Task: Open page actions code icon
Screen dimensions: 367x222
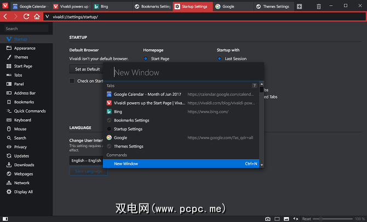Action: [296, 219]
